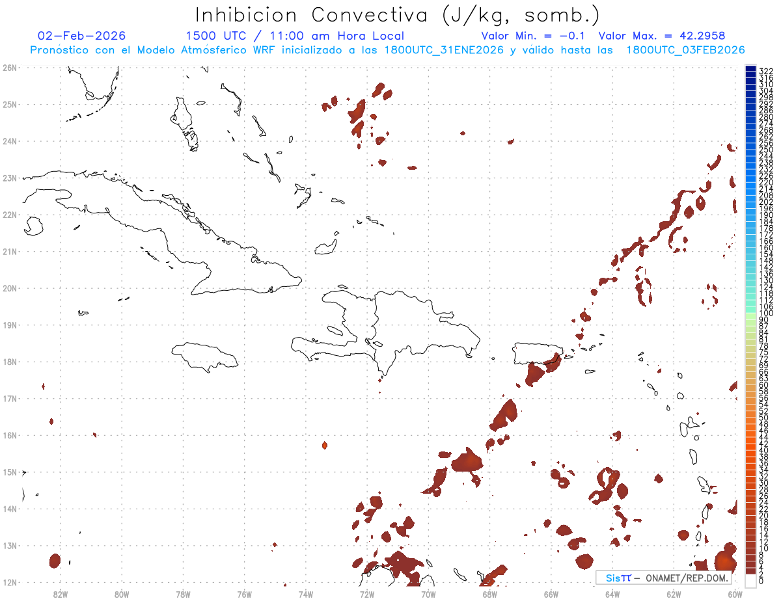The image size is (781, 603).
Task: Click the longitude label '82W'
Action: [x=60, y=593]
